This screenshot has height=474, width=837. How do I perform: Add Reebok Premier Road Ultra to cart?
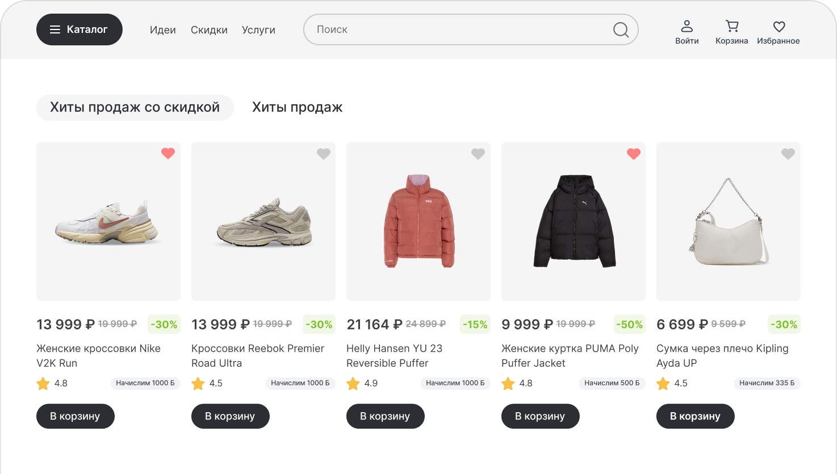(x=230, y=416)
